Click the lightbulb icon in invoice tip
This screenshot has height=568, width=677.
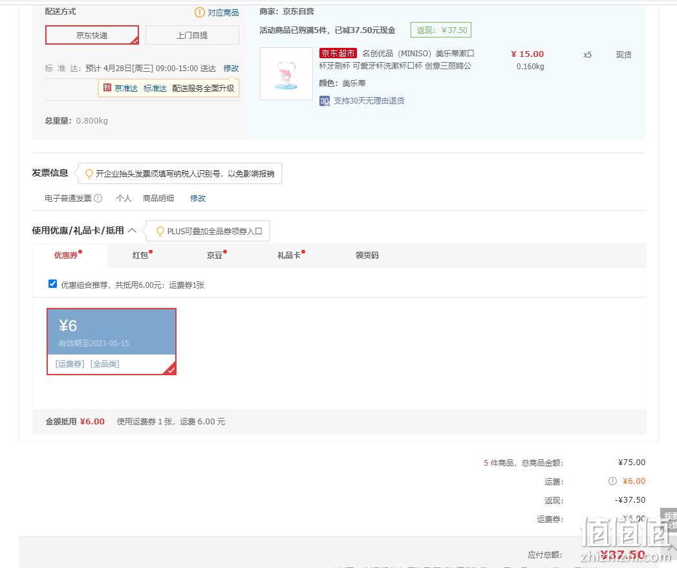pyautogui.click(x=89, y=173)
